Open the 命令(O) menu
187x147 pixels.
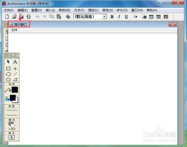[x=122, y=10]
